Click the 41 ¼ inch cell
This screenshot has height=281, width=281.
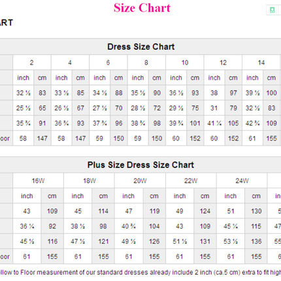pos(214,124)
